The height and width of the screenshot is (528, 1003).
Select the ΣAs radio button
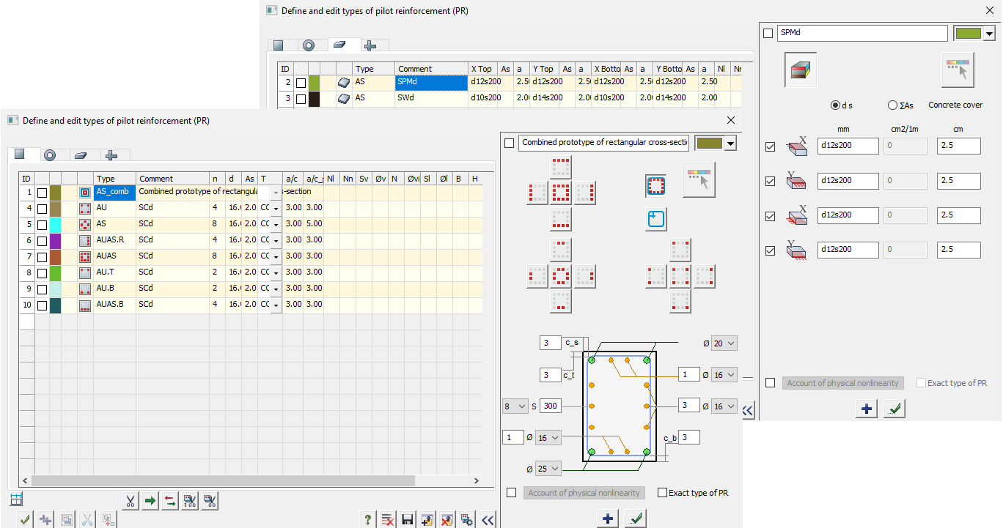click(x=892, y=105)
